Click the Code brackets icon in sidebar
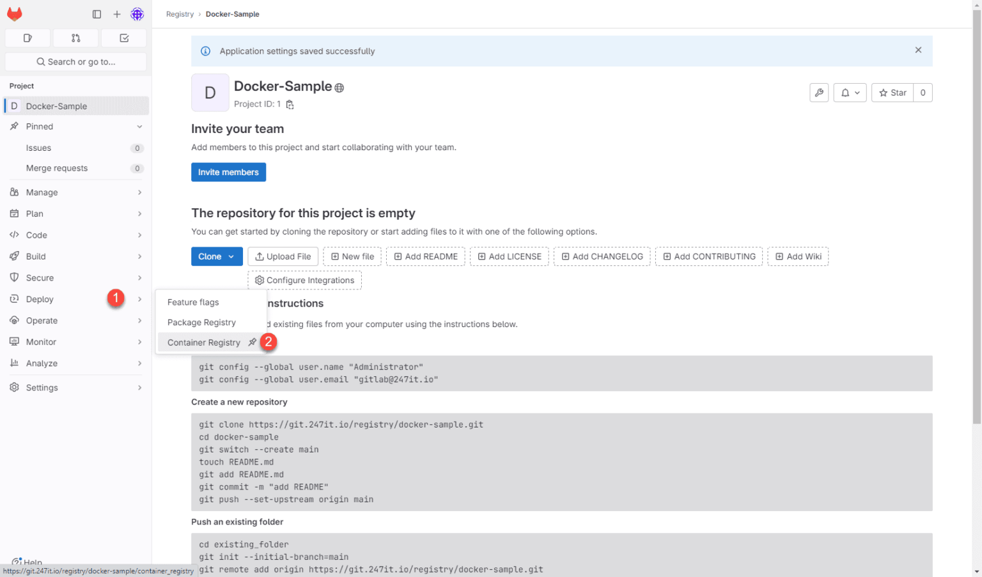 (14, 235)
